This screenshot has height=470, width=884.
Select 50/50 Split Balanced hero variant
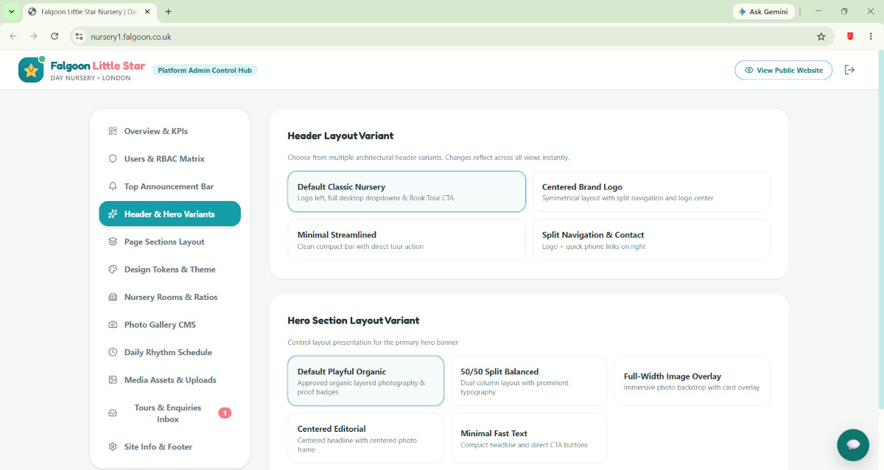point(529,381)
